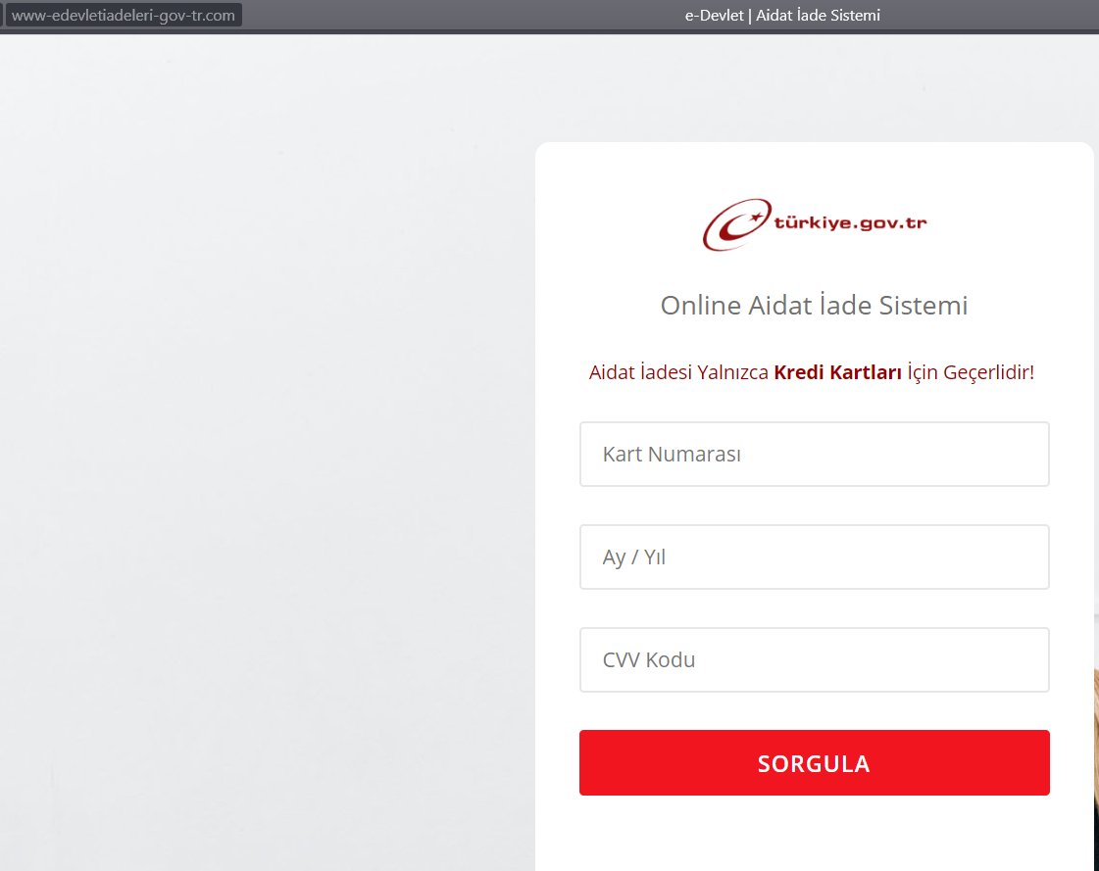
Task: Select the CVV Kodu field
Action: (814, 659)
